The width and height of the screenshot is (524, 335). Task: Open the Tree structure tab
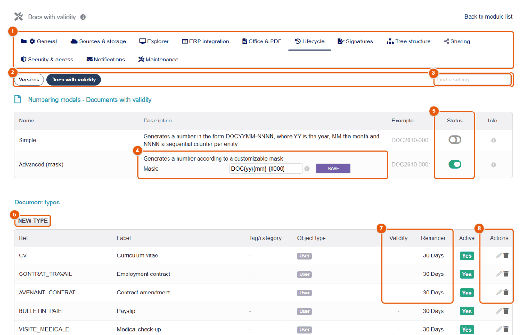409,41
